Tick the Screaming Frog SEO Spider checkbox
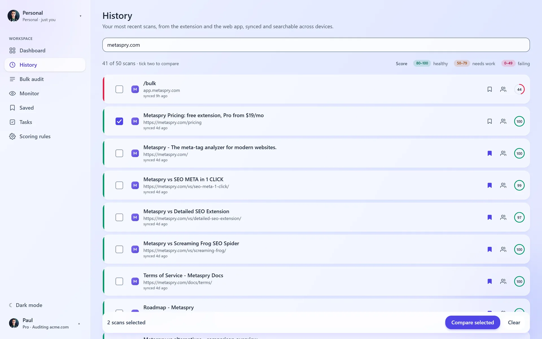Image resolution: width=542 pixels, height=339 pixels. click(x=119, y=249)
